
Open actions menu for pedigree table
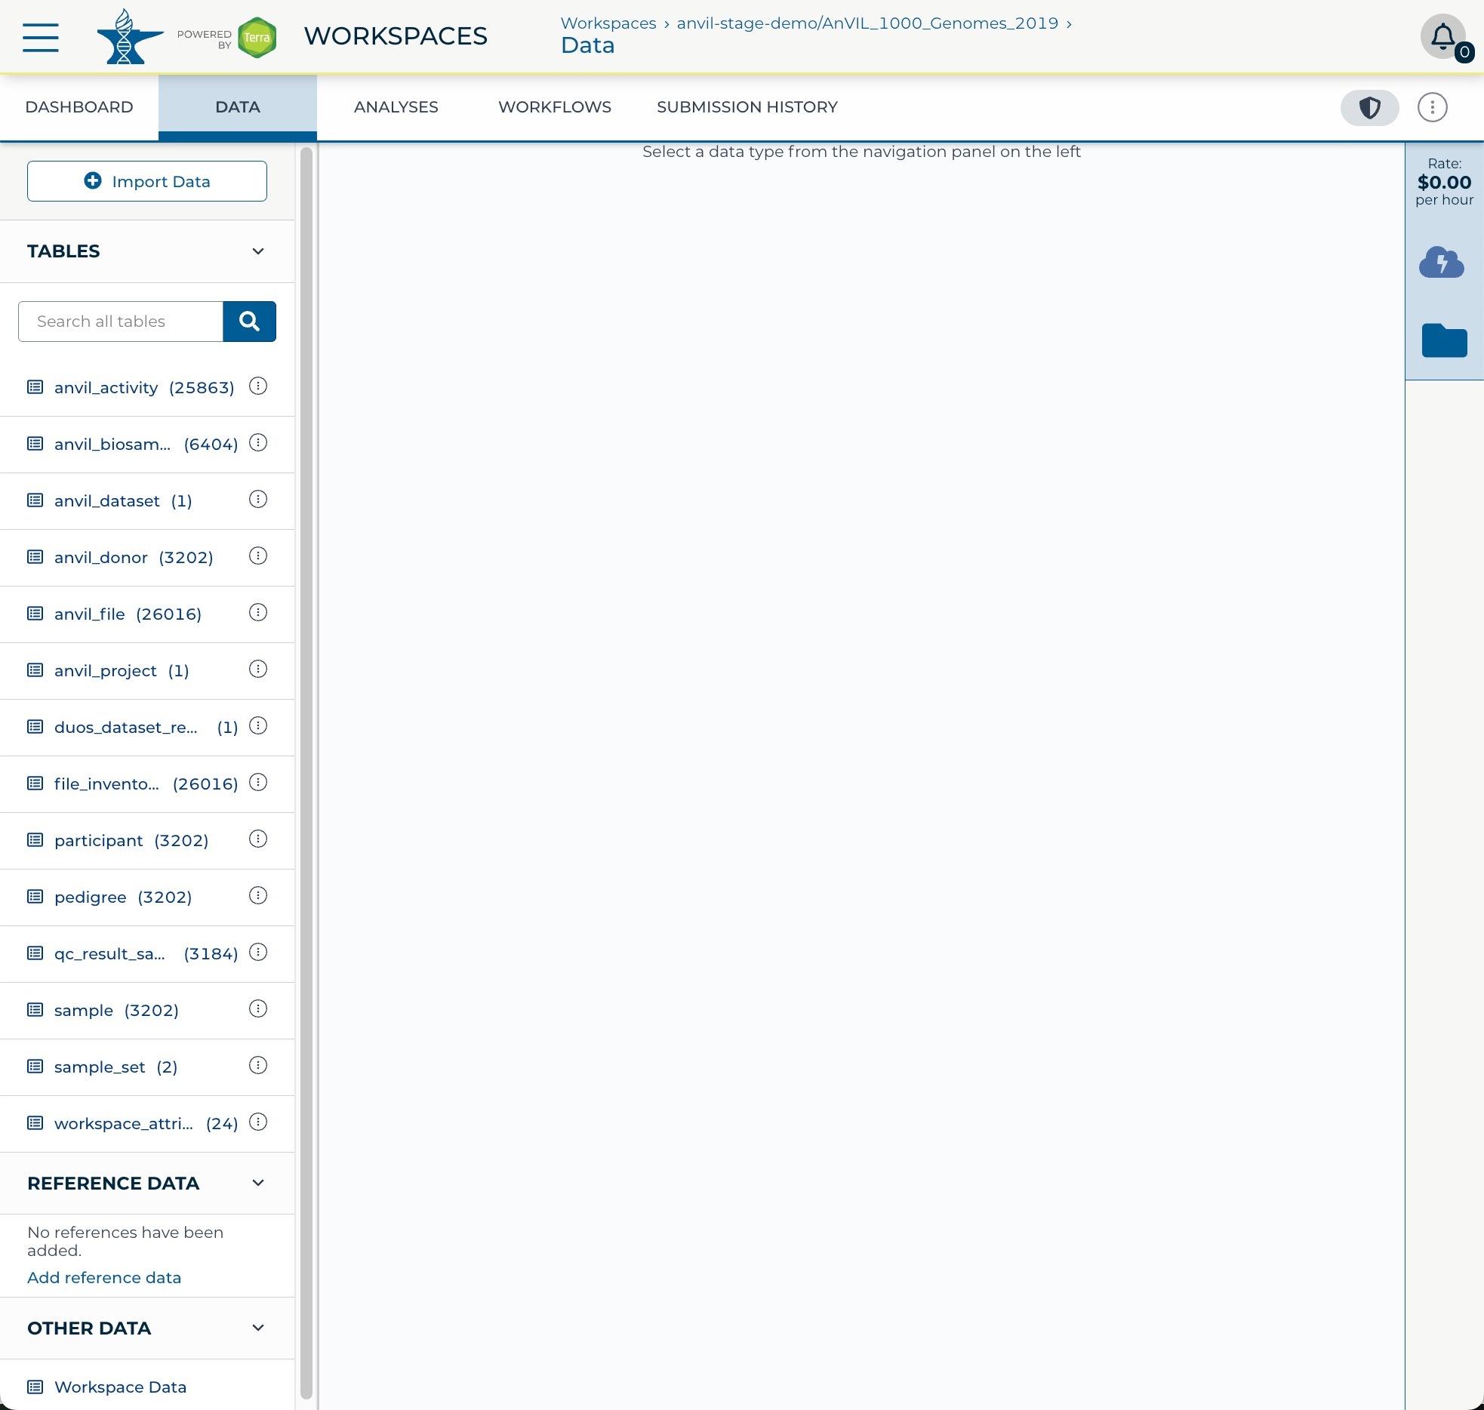point(258,896)
